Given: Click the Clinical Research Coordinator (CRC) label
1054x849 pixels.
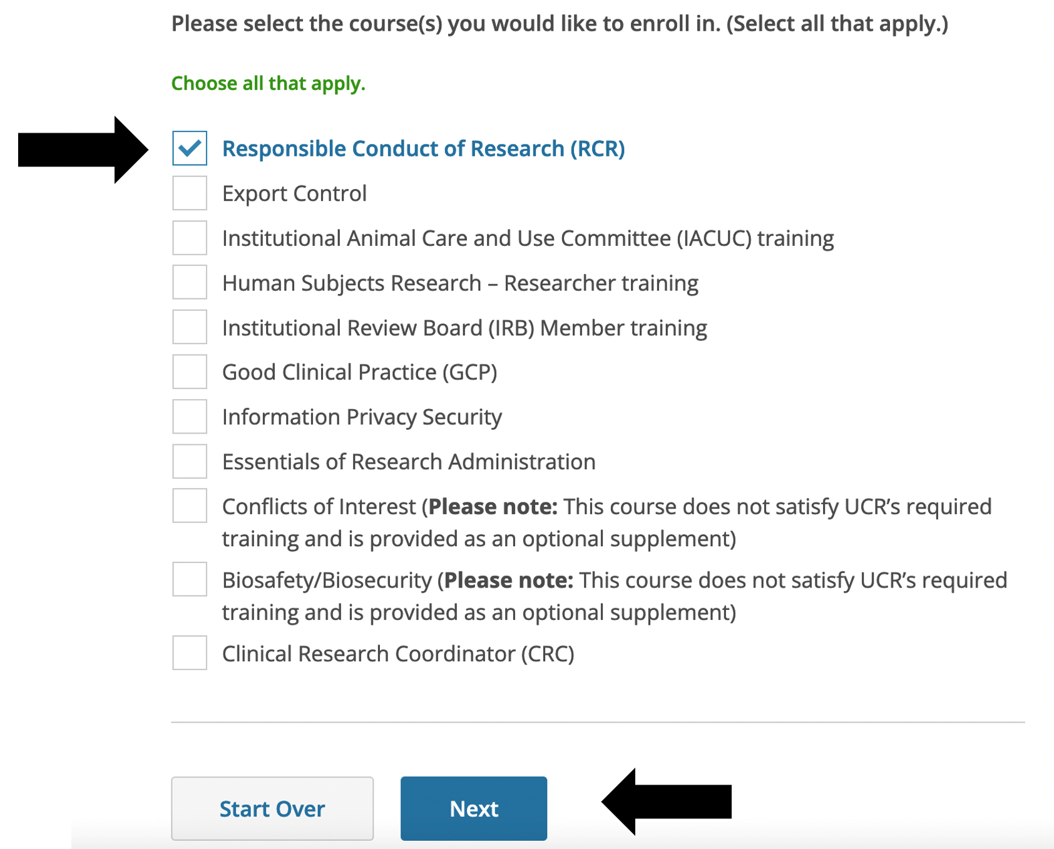Looking at the screenshot, I should pyautogui.click(x=398, y=654).
